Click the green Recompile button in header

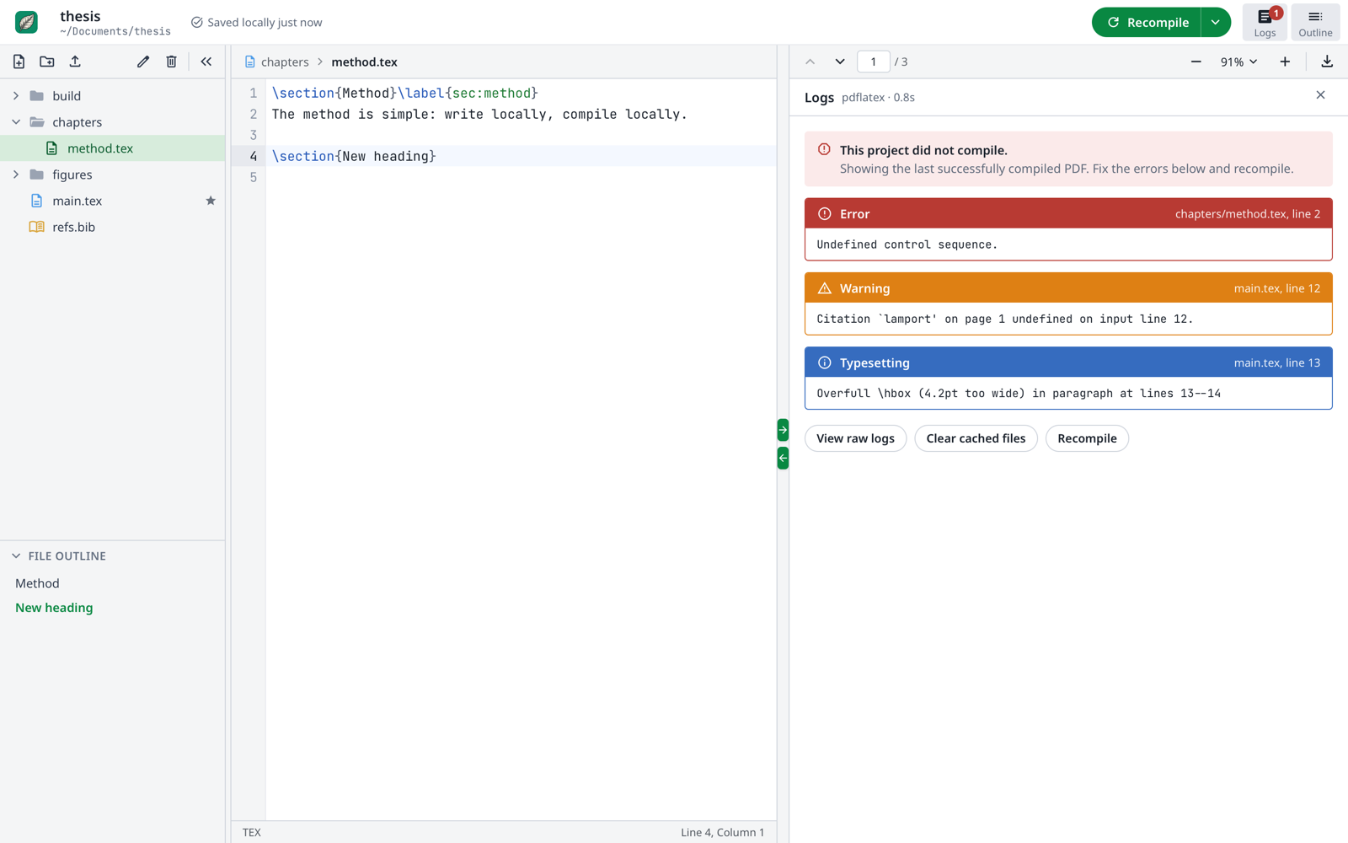[x=1147, y=23]
